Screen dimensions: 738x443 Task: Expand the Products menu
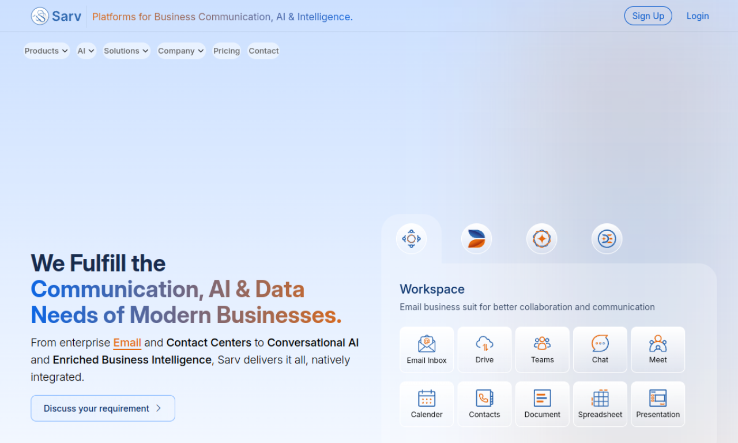coord(47,51)
